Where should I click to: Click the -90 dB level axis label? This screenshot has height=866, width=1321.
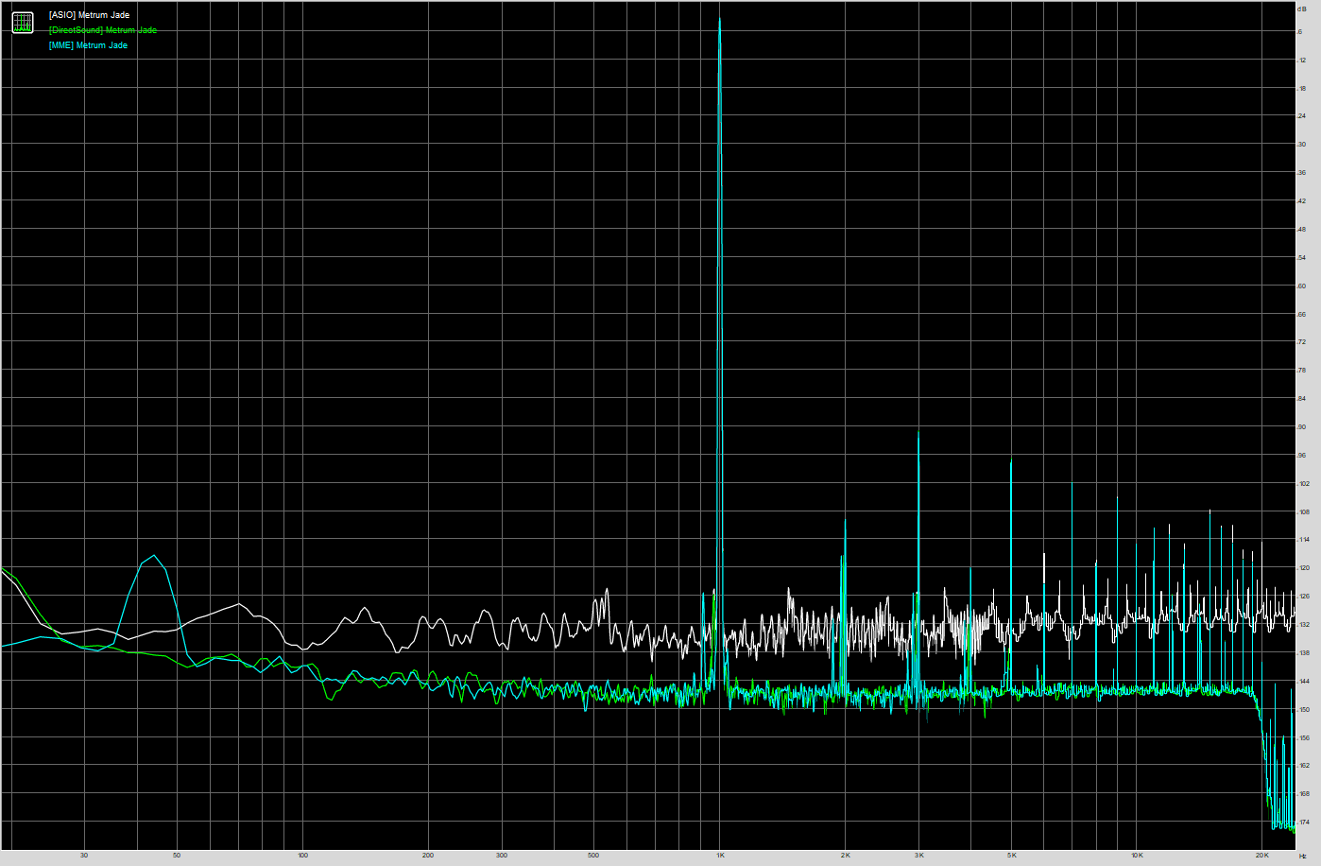1302,427
